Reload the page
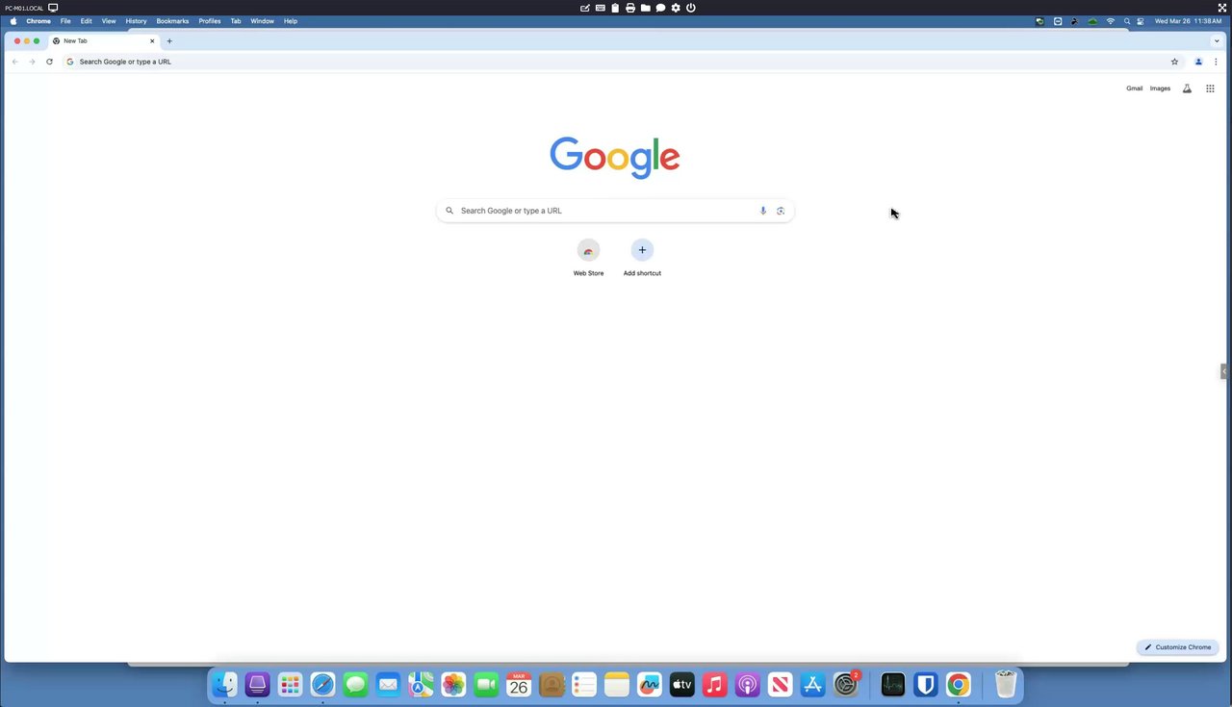 (49, 62)
